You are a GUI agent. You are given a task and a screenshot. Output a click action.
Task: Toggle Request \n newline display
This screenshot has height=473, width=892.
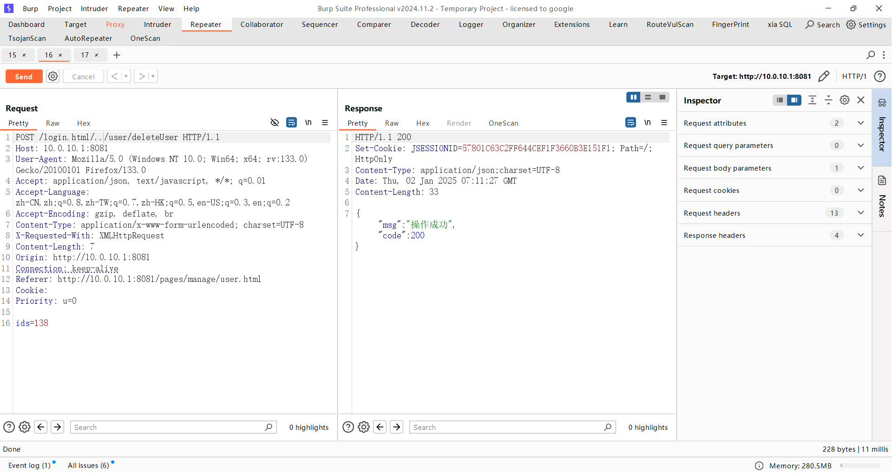(x=308, y=122)
